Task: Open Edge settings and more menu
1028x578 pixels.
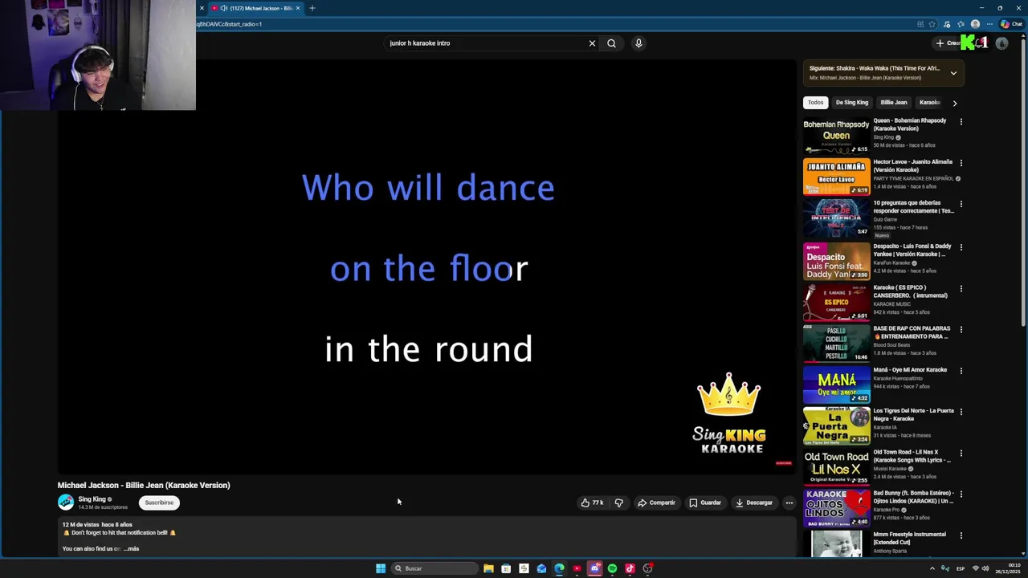Action: click(x=989, y=24)
